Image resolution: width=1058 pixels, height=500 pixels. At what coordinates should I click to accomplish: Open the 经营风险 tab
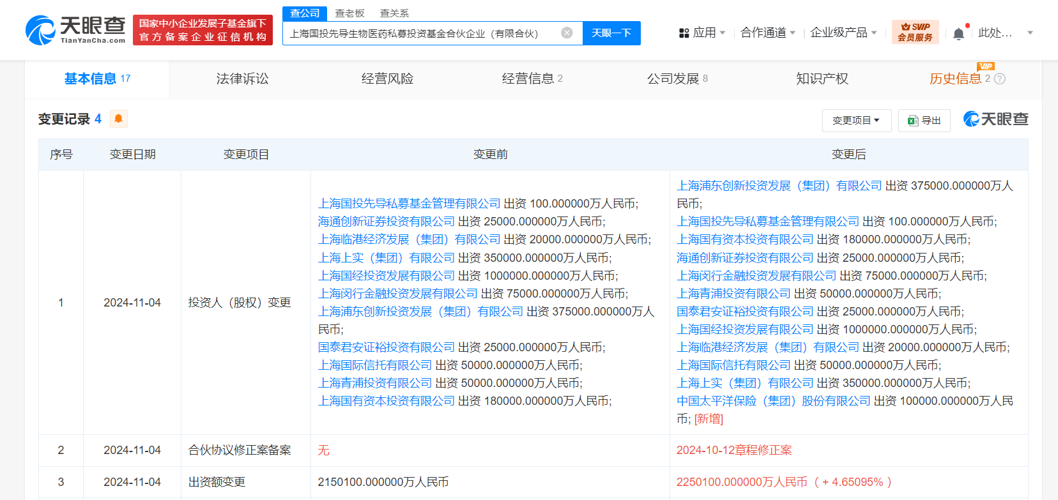click(387, 79)
